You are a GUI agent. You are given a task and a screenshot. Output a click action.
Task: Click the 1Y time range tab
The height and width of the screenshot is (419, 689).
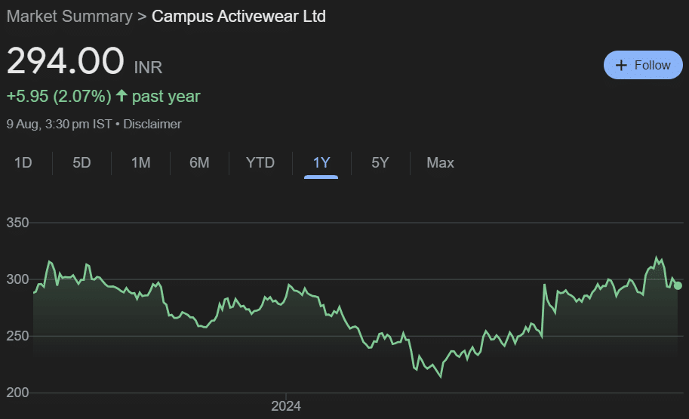tap(321, 162)
